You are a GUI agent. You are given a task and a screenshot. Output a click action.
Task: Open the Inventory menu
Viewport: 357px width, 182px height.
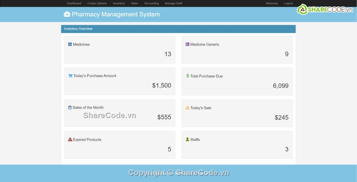119,3
